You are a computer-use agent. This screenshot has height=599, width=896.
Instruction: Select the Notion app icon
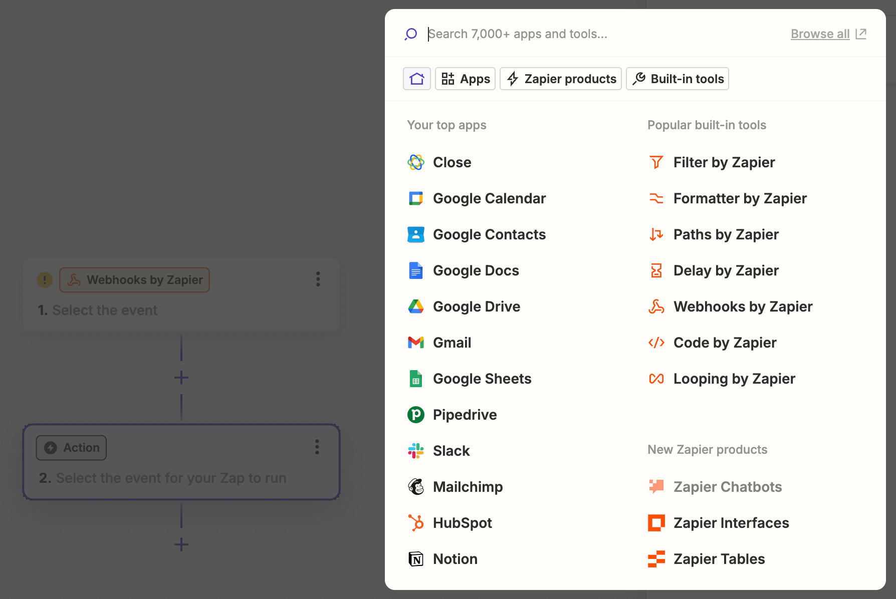point(416,559)
